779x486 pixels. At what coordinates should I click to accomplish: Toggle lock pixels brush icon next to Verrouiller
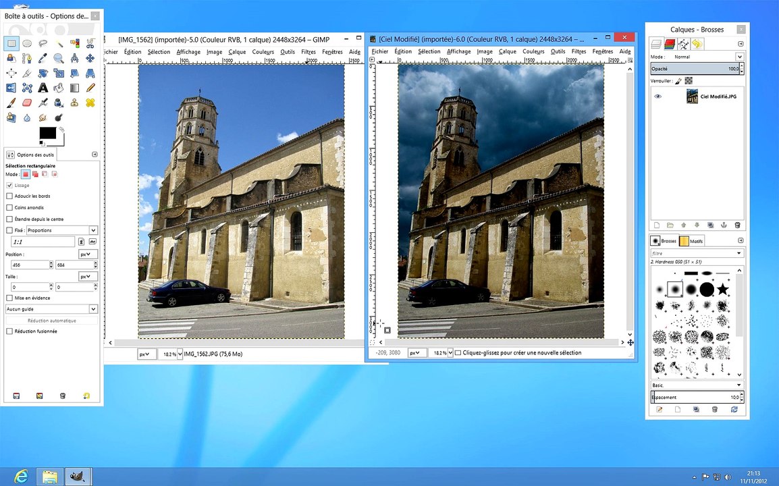[678, 80]
